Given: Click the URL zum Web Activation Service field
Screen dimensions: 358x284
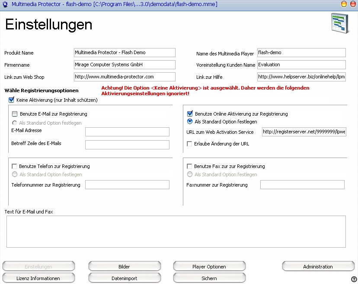Looking at the screenshot, I should pos(304,132).
